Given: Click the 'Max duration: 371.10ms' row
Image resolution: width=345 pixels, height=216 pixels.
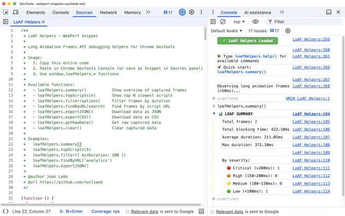Looking at the screenshot, I should coord(248,145).
